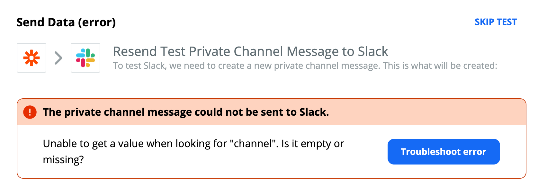Click the Slack logo icon
The width and height of the screenshot is (538, 187).
[85, 58]
